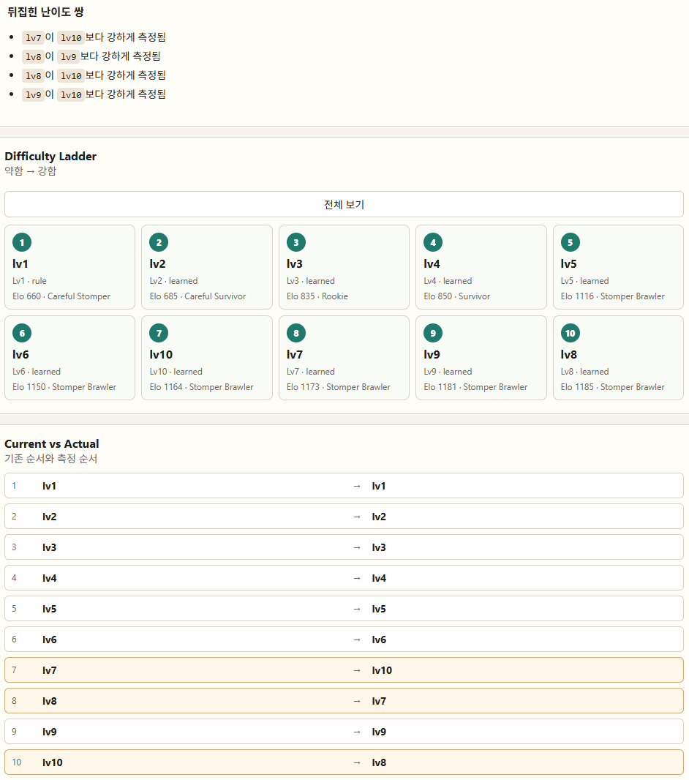Click rank badge 5 on lv5 card

(571, 243)
